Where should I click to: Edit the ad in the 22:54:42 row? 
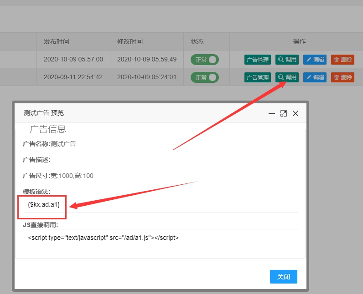pos(315,77)
